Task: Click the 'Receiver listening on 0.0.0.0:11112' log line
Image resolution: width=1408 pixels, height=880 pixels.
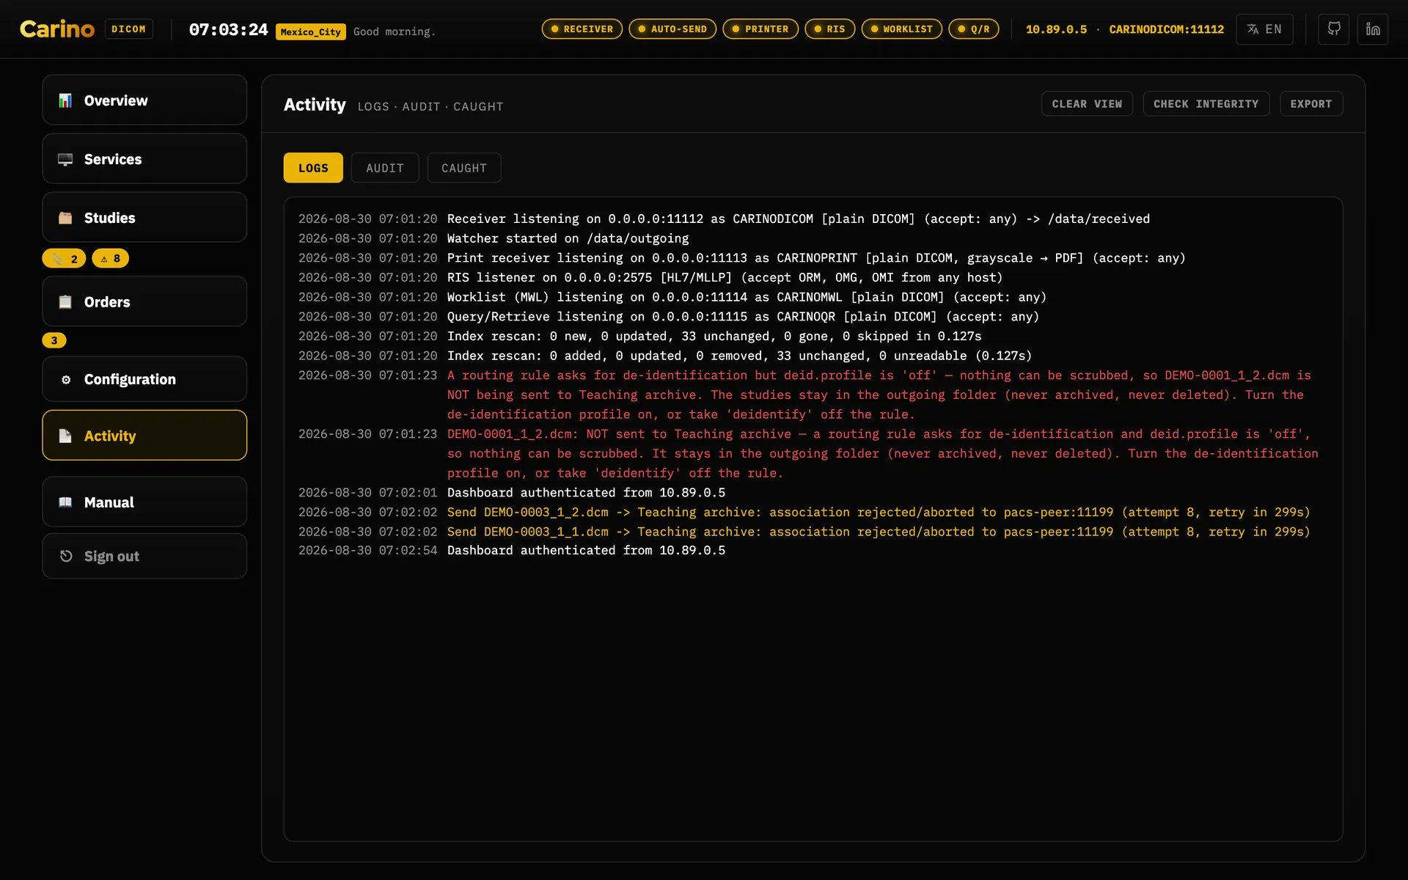Action: [x=799, y=219]
